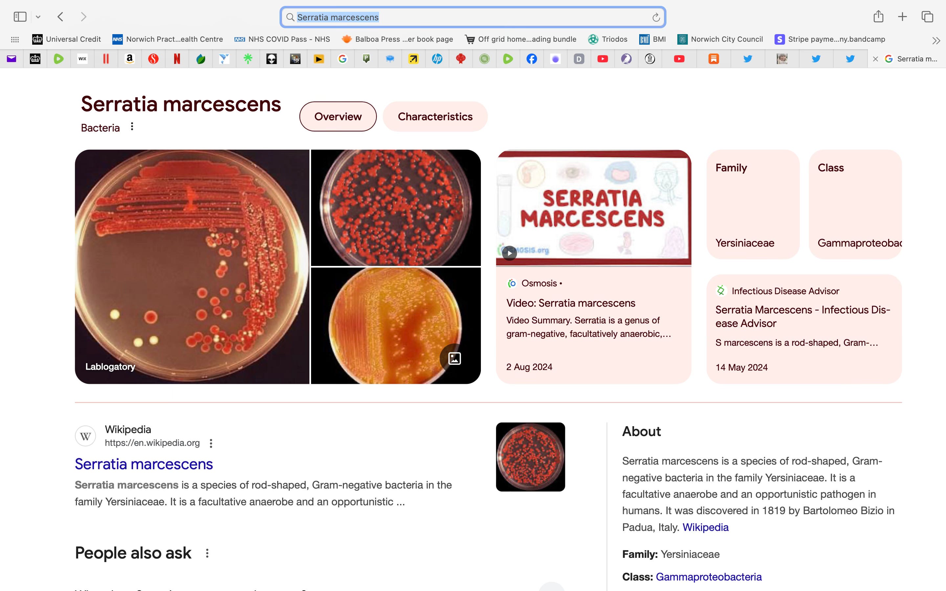
Task: Open the Infectious Disease Advisor article
Action: [804, 329]
